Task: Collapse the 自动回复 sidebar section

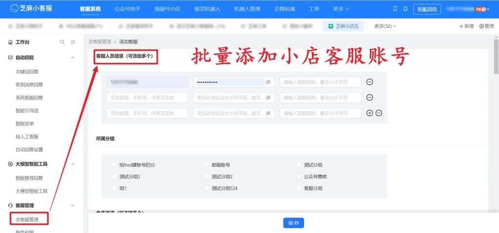Action: click(x=73, y=57)
